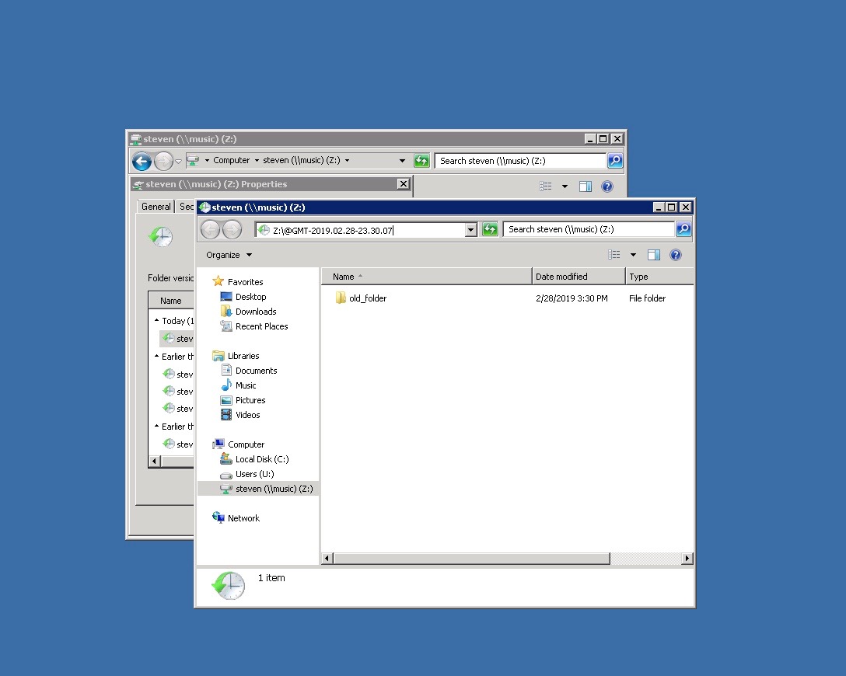This screenshot has width=846, height=676.
Task: Open the address bar dropdown arrow
Action: point(470,229)
